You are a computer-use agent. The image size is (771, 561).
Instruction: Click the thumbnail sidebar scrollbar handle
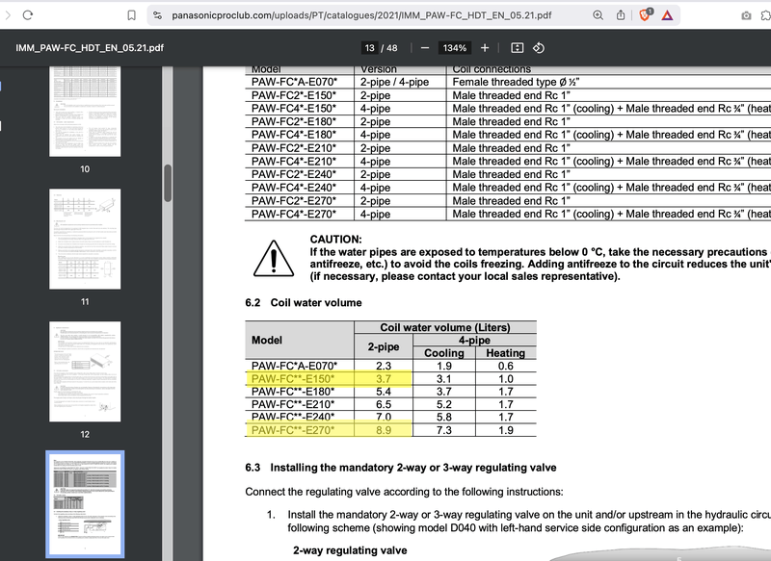click(168, 184)
